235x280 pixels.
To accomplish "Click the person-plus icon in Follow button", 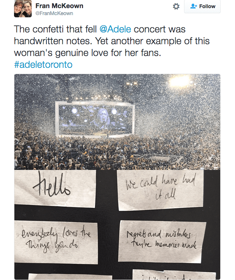I will 194,6.
